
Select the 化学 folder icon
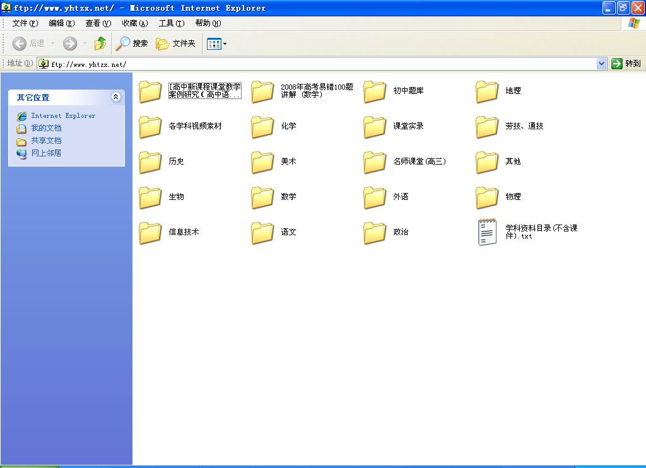pos(262,127)
